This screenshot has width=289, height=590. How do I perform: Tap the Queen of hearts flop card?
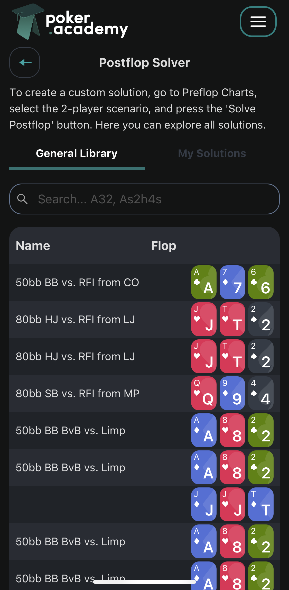pyautogui.click(x=204, y=393)
